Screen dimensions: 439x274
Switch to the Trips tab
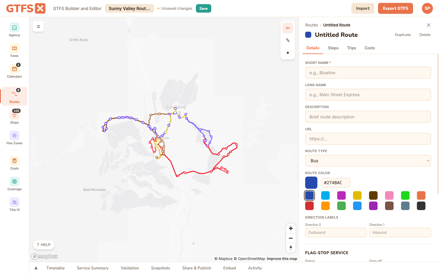[x=352, y=48]
